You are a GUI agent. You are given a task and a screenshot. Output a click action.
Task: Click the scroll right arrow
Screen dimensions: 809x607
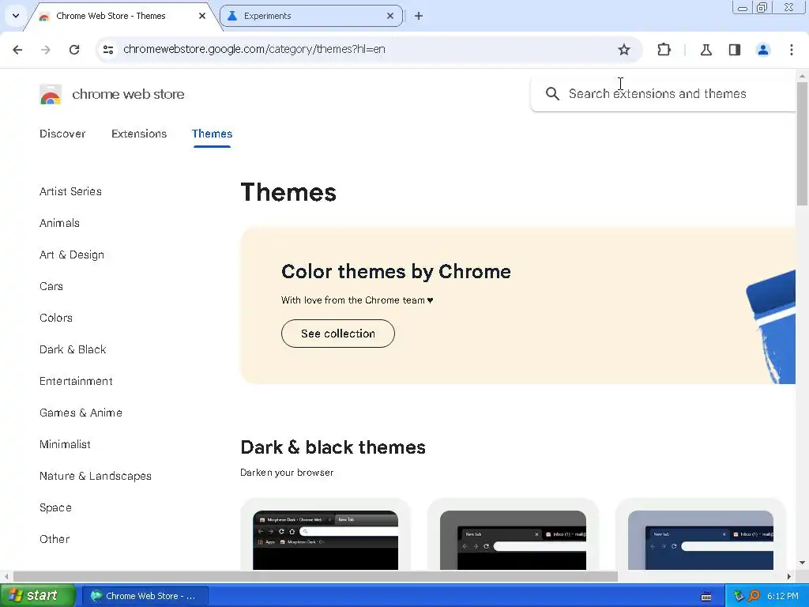(x=789, y=576)
